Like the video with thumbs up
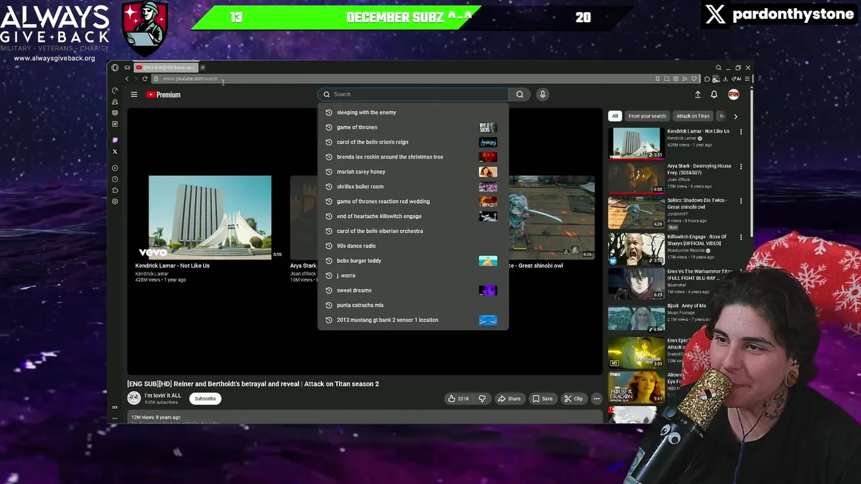Screen dimensions: 861x484 point(457,399)
